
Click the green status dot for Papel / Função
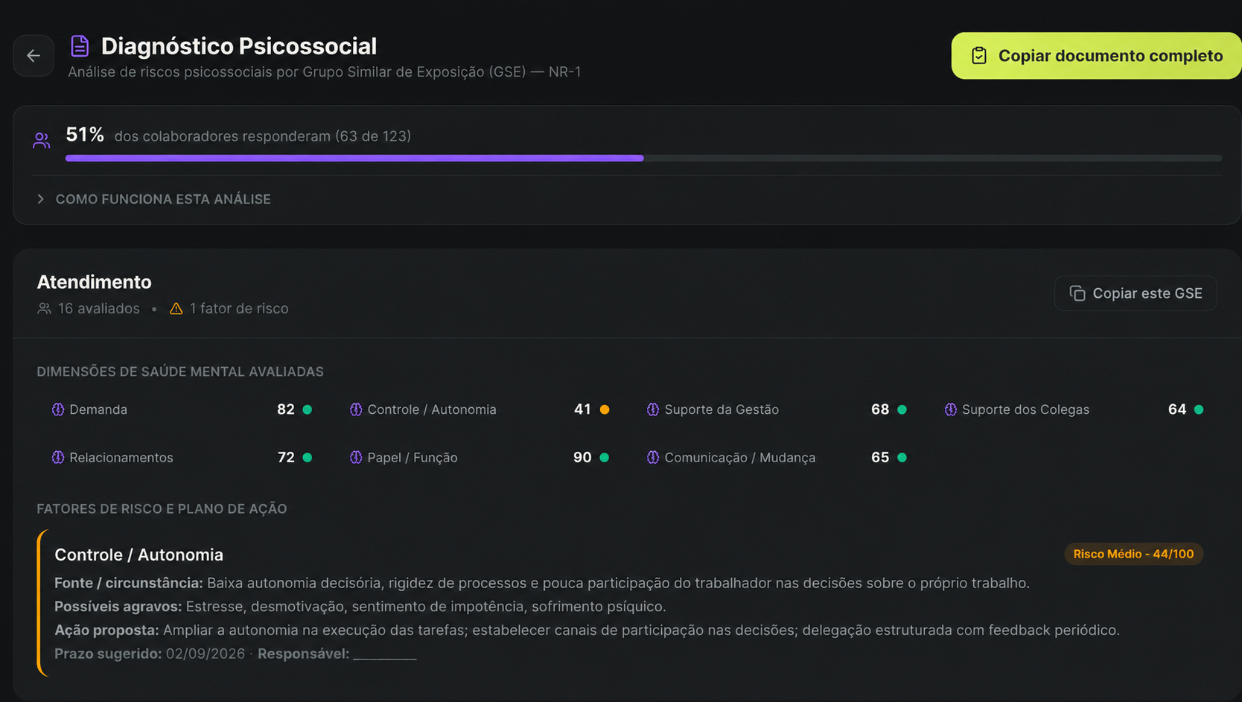605,457
